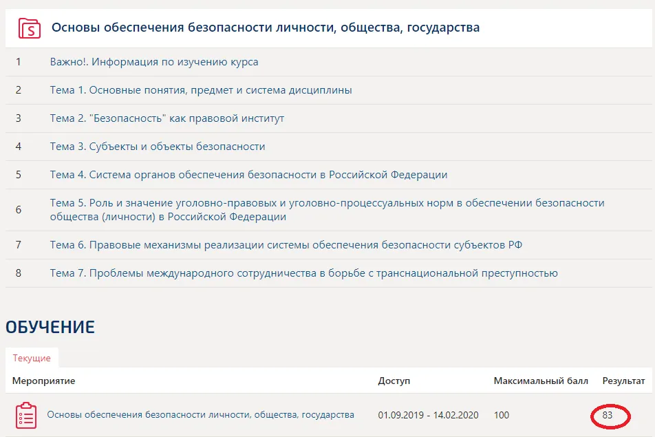Switch to the Текущие tab
Image resolution: width=655 pixels, height=437 pixels.
coord(32,359)
